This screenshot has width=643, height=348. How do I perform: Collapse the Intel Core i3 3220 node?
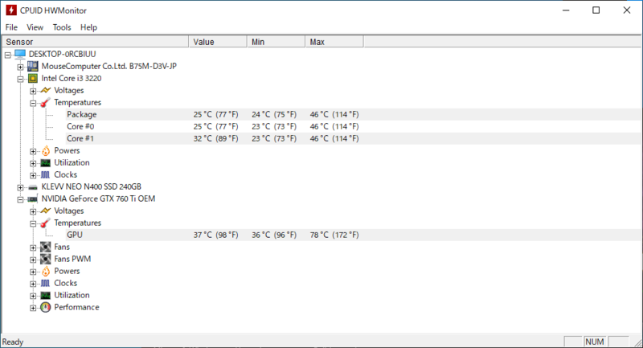(21, 79)
